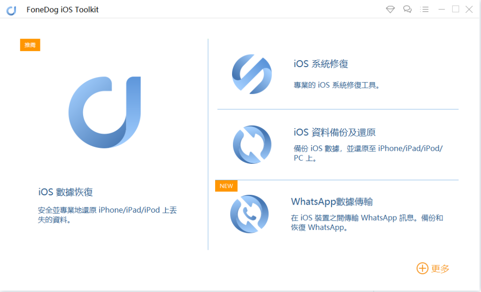Select the WhatsApp transfer phone icon
Screen dimensions: 481x292
coord(249,214)
